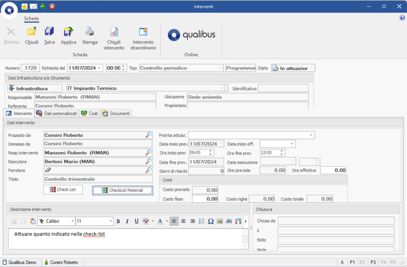The image size is (407, 267).
Task: Click description text Attuare quanto indicato
Action: tap(60, 234)
